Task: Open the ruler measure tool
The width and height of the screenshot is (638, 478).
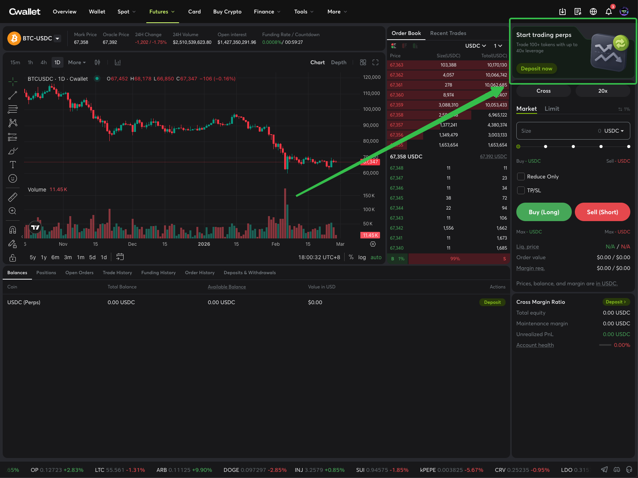Action: 13,197
